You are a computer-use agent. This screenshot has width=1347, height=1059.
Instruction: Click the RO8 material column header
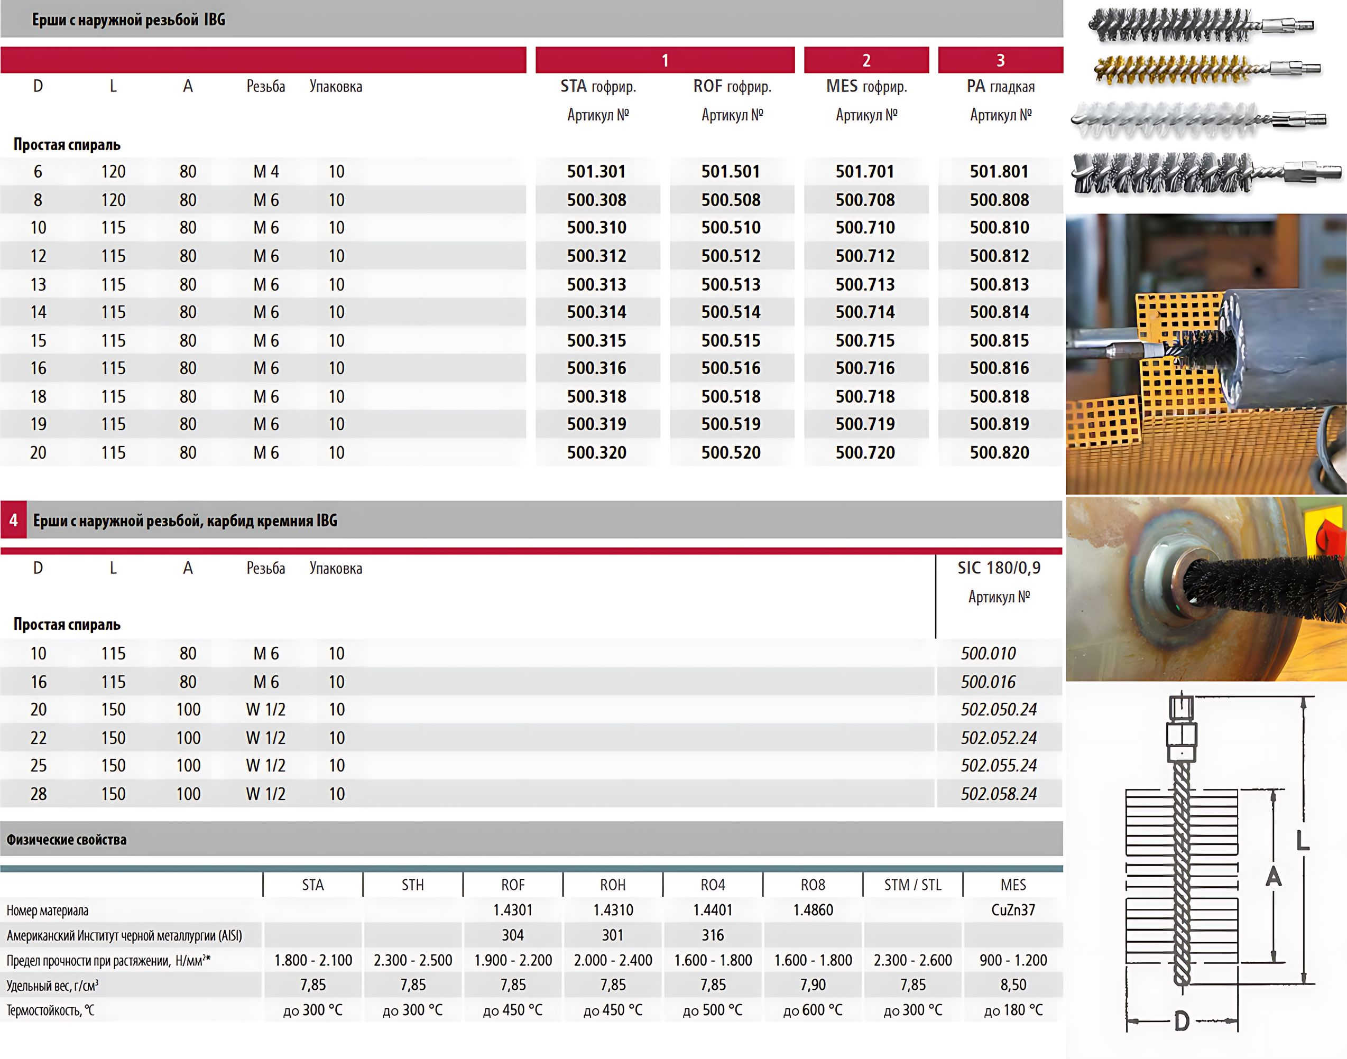click(813, 885)
